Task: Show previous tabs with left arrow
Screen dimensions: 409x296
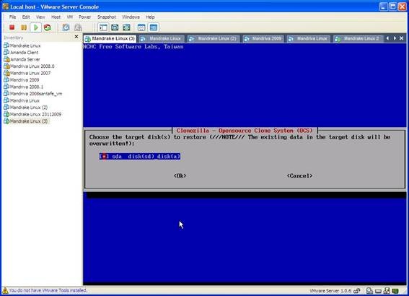Action: point(387,38)
